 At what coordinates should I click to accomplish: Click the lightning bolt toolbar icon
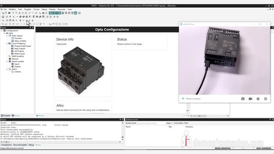pyautogui.click(x=30, y=17)
